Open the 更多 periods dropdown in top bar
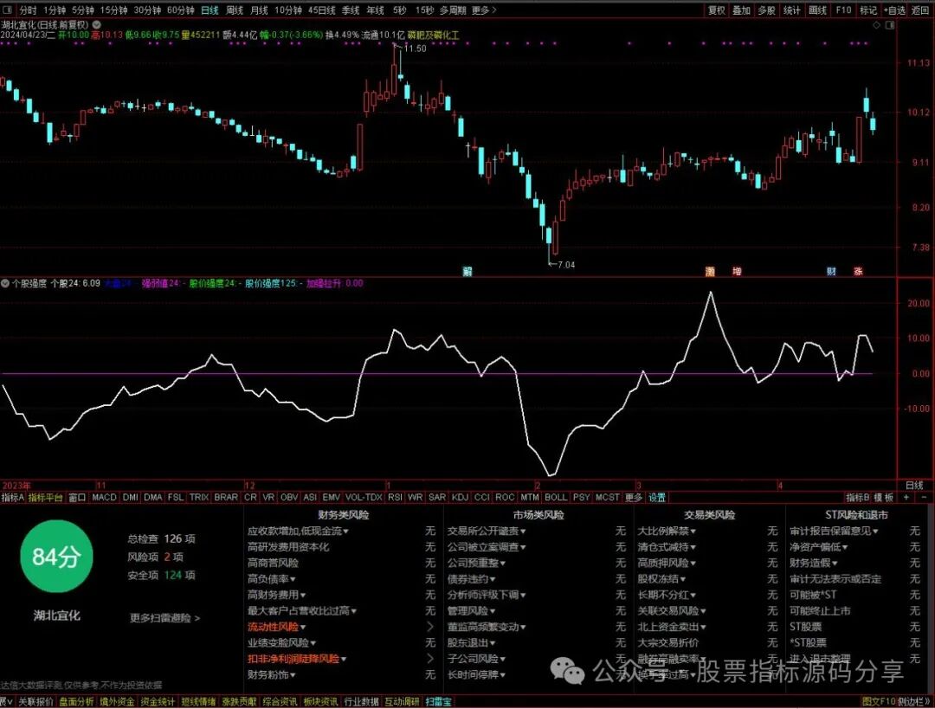 pos(484,10)
